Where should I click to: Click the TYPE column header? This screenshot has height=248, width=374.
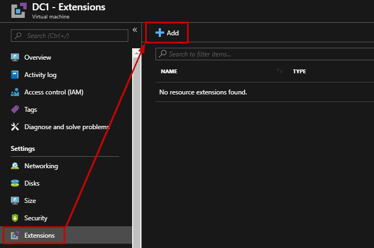click(x=300, y=72)
